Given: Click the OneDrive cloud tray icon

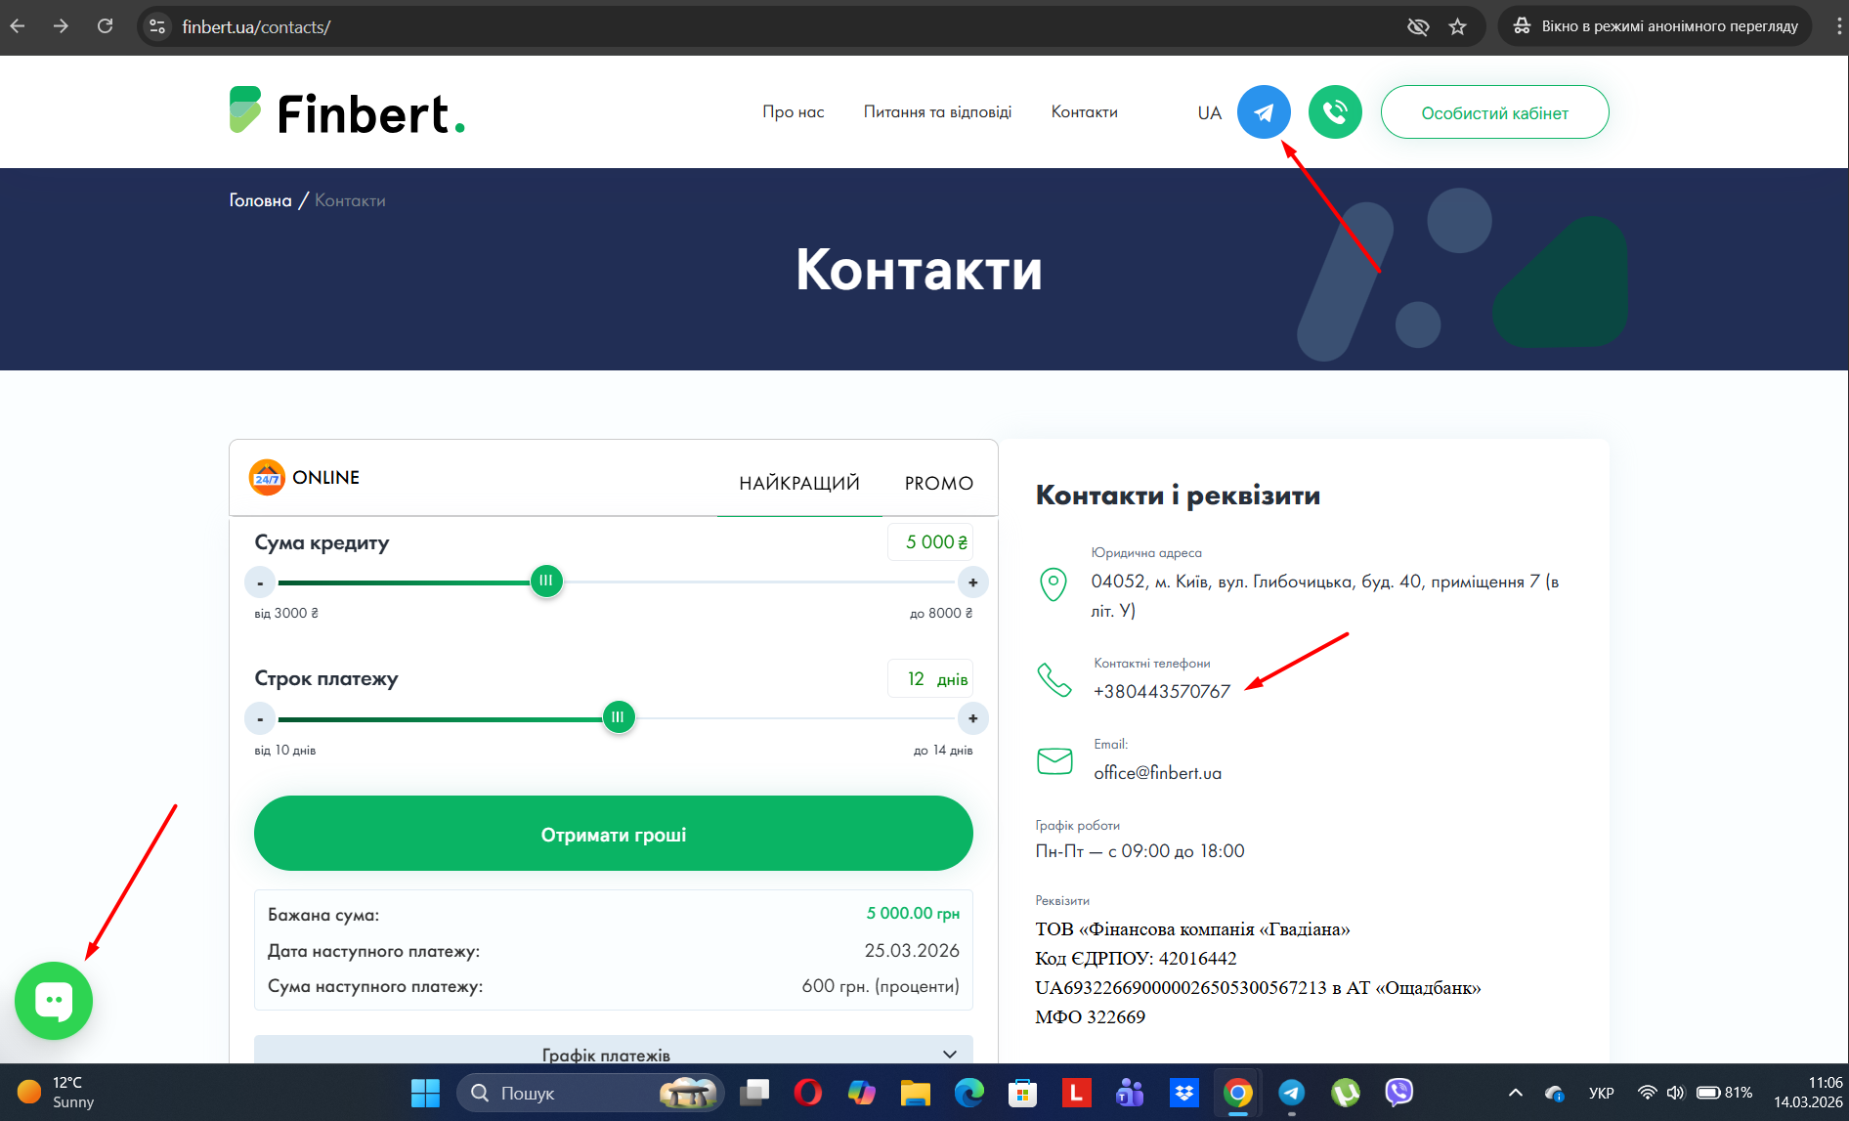Looking at the screenshot, I should pos(1554,1093).
